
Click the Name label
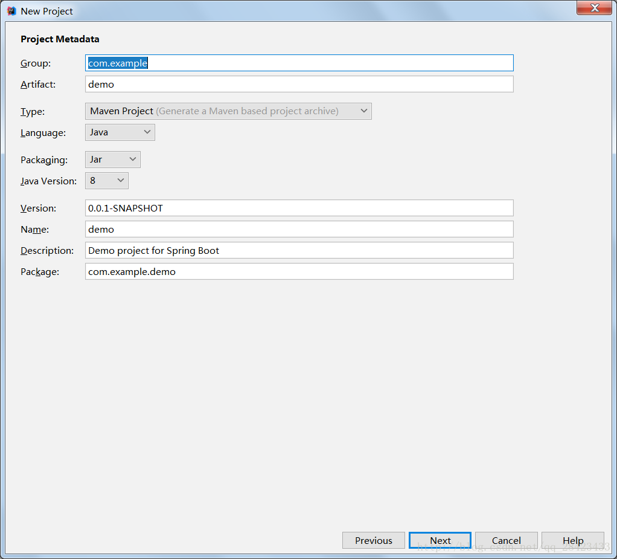[34, 230]
